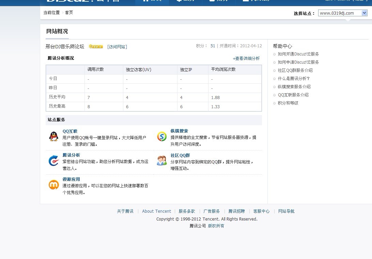Screen dimensions: 372x259
Task: Open help article 什么是腾讯分析?
Action: point(294,79)
